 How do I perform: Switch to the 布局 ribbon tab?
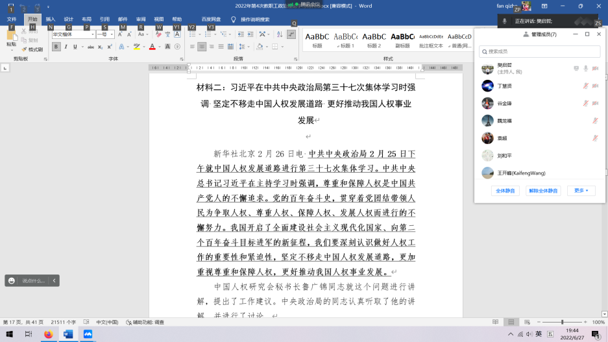pyautogui.click(x=86, y=19)
